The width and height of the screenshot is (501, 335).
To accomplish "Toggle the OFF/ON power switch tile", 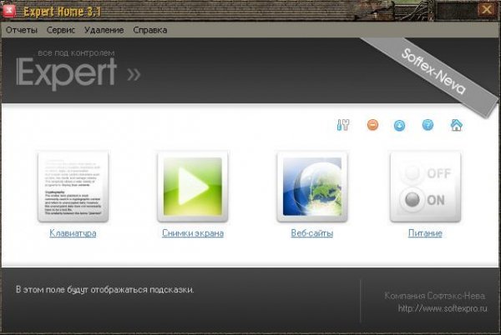I will click(x=425, y=187).
